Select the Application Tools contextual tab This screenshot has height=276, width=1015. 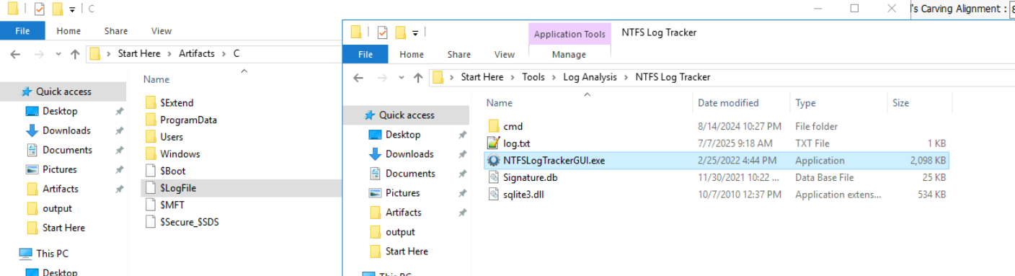pos(569,34)
